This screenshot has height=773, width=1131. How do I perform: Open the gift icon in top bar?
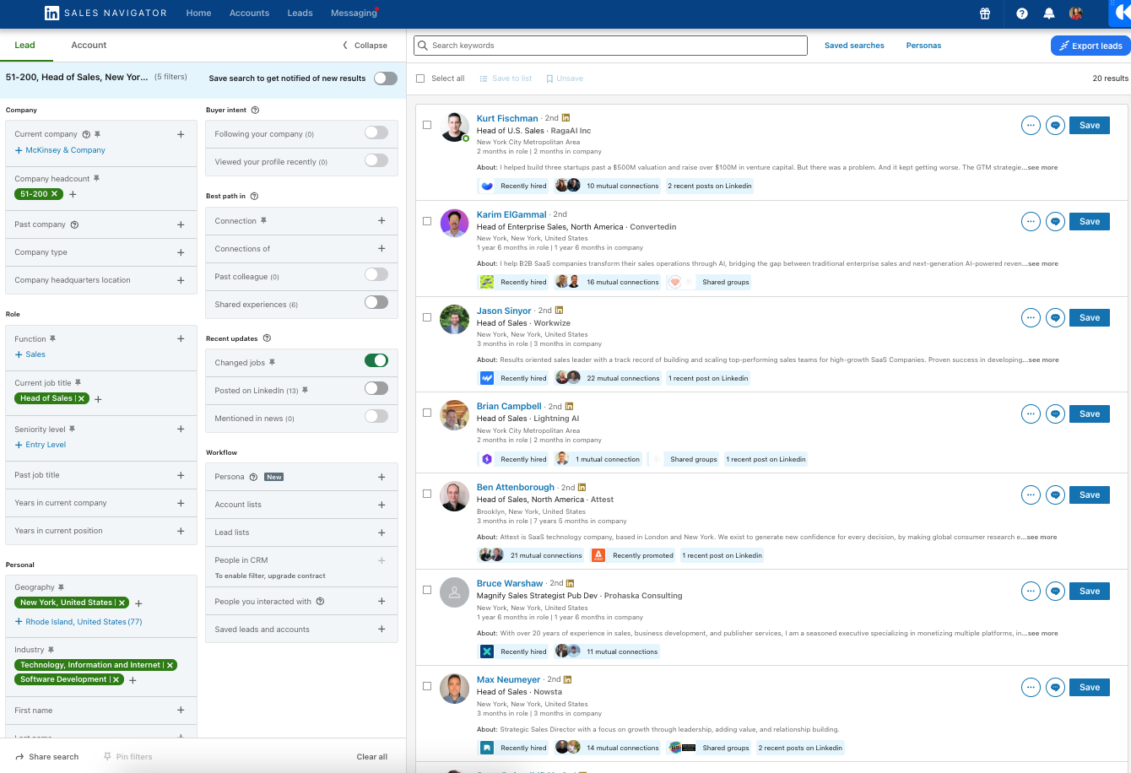tap(984, 14)
